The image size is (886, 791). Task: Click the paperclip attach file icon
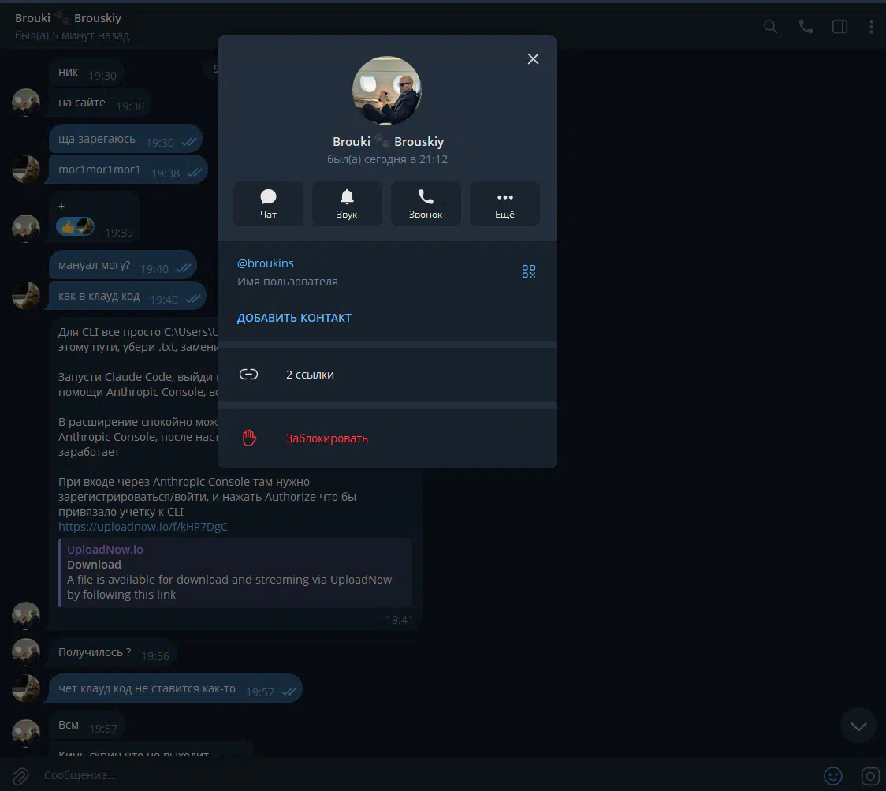(x=20, y=775)
